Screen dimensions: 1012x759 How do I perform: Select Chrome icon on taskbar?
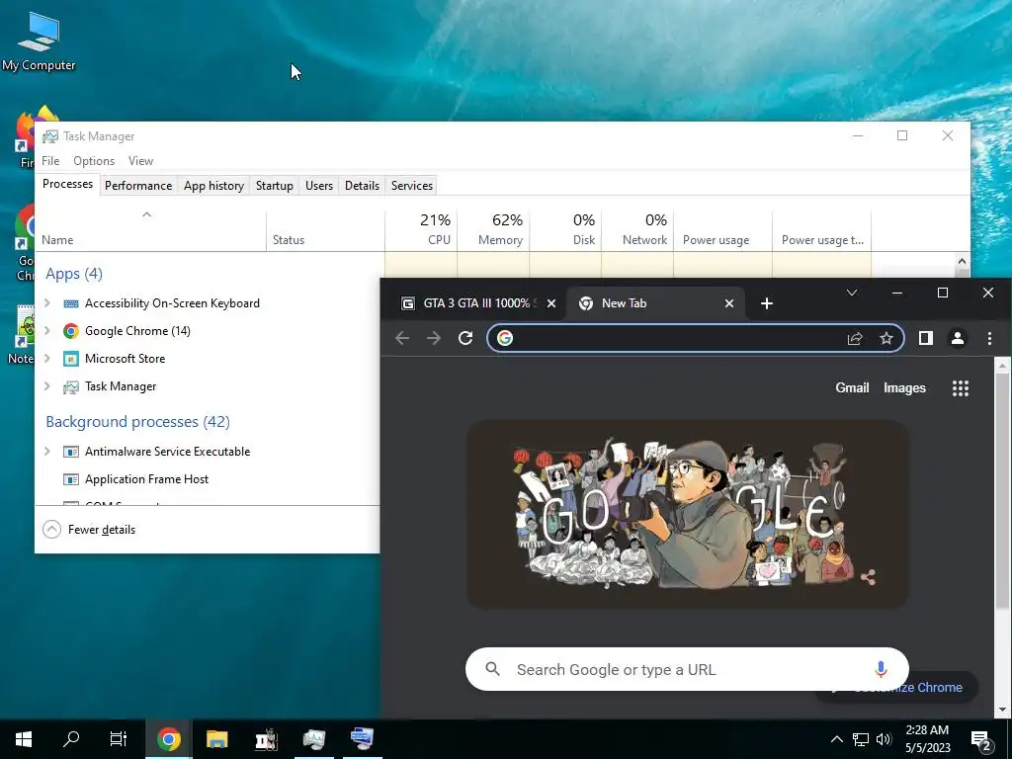coord(168,739)
